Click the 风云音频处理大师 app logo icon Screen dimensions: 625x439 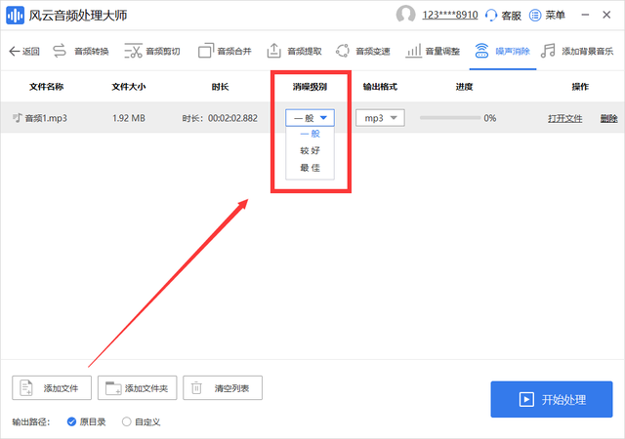click(16, 16)
